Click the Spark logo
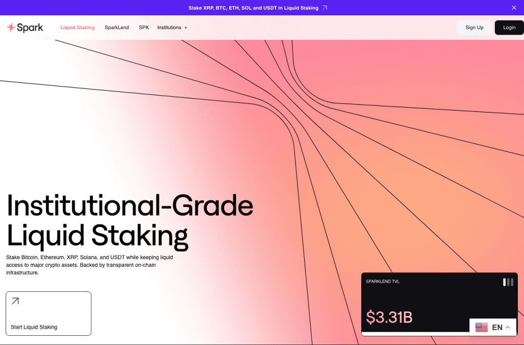This screenshot has height=345, width=524. pyautogui.click(x=25, y=28)
